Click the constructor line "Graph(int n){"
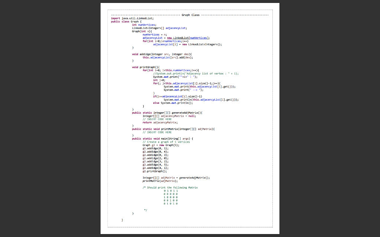Image resolution: width=380 pixels, height=237 pixels. (x=142, y=31)
